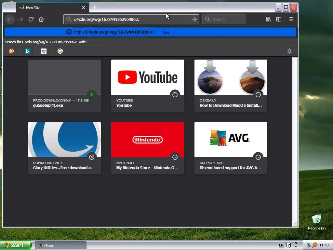Search with Bing engine icon
333x250 pixels.
point(28,51)
